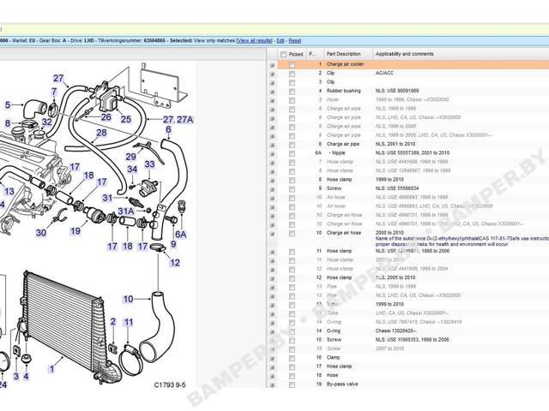Image resolution: width=549 pixels, height=411 pixels.
Task: Click the row icon beside Charge air cooler
Action: [x=272, y=65]
